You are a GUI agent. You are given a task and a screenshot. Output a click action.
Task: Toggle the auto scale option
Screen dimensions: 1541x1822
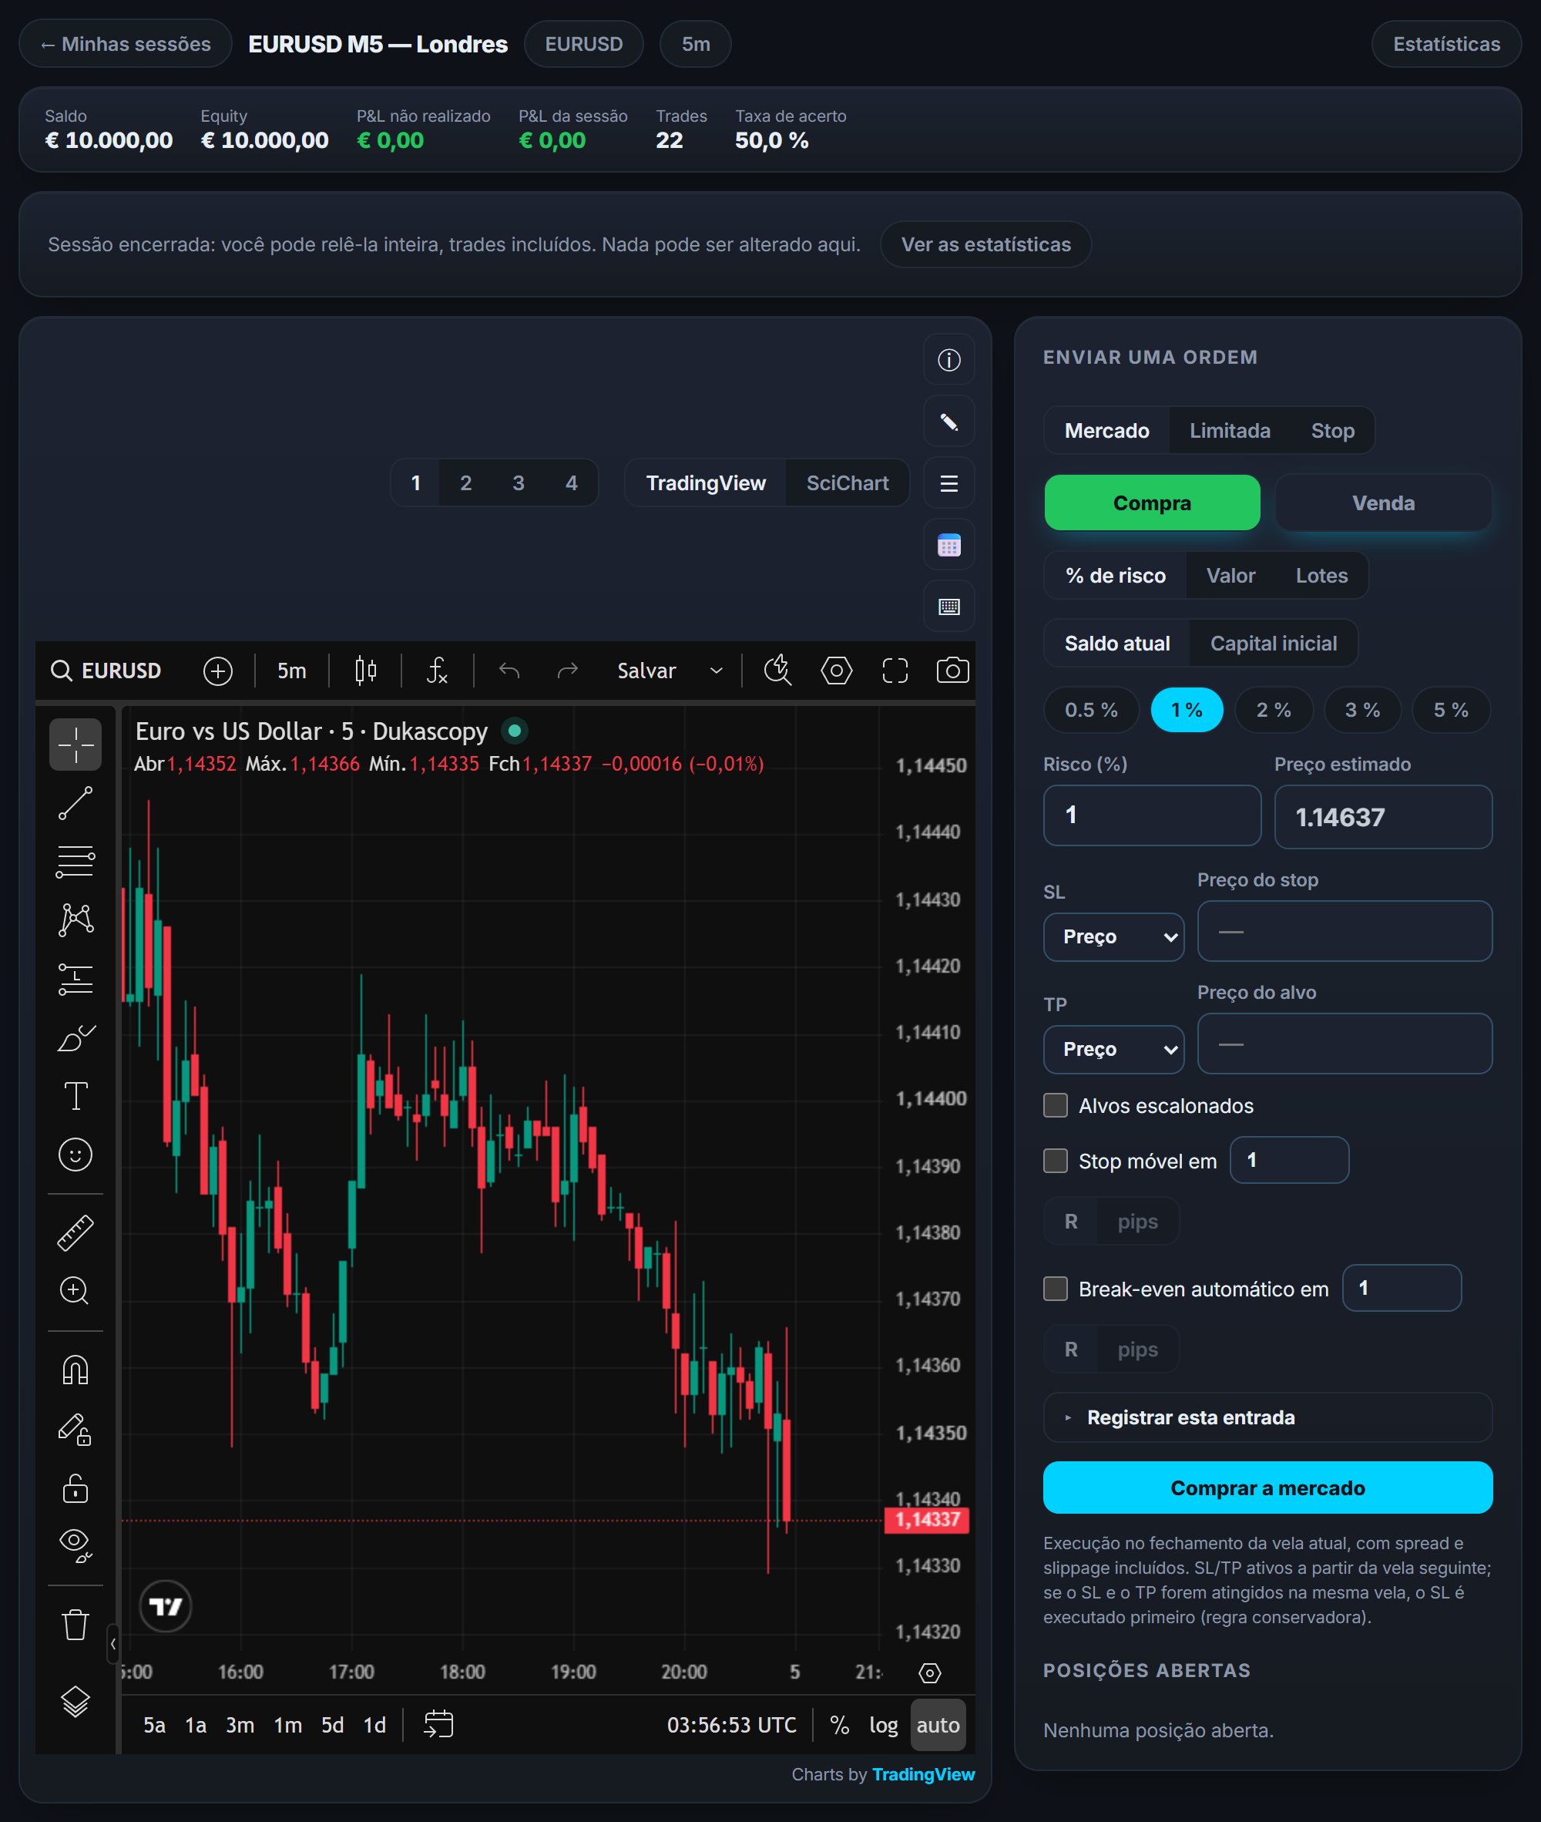[938, 1725]
